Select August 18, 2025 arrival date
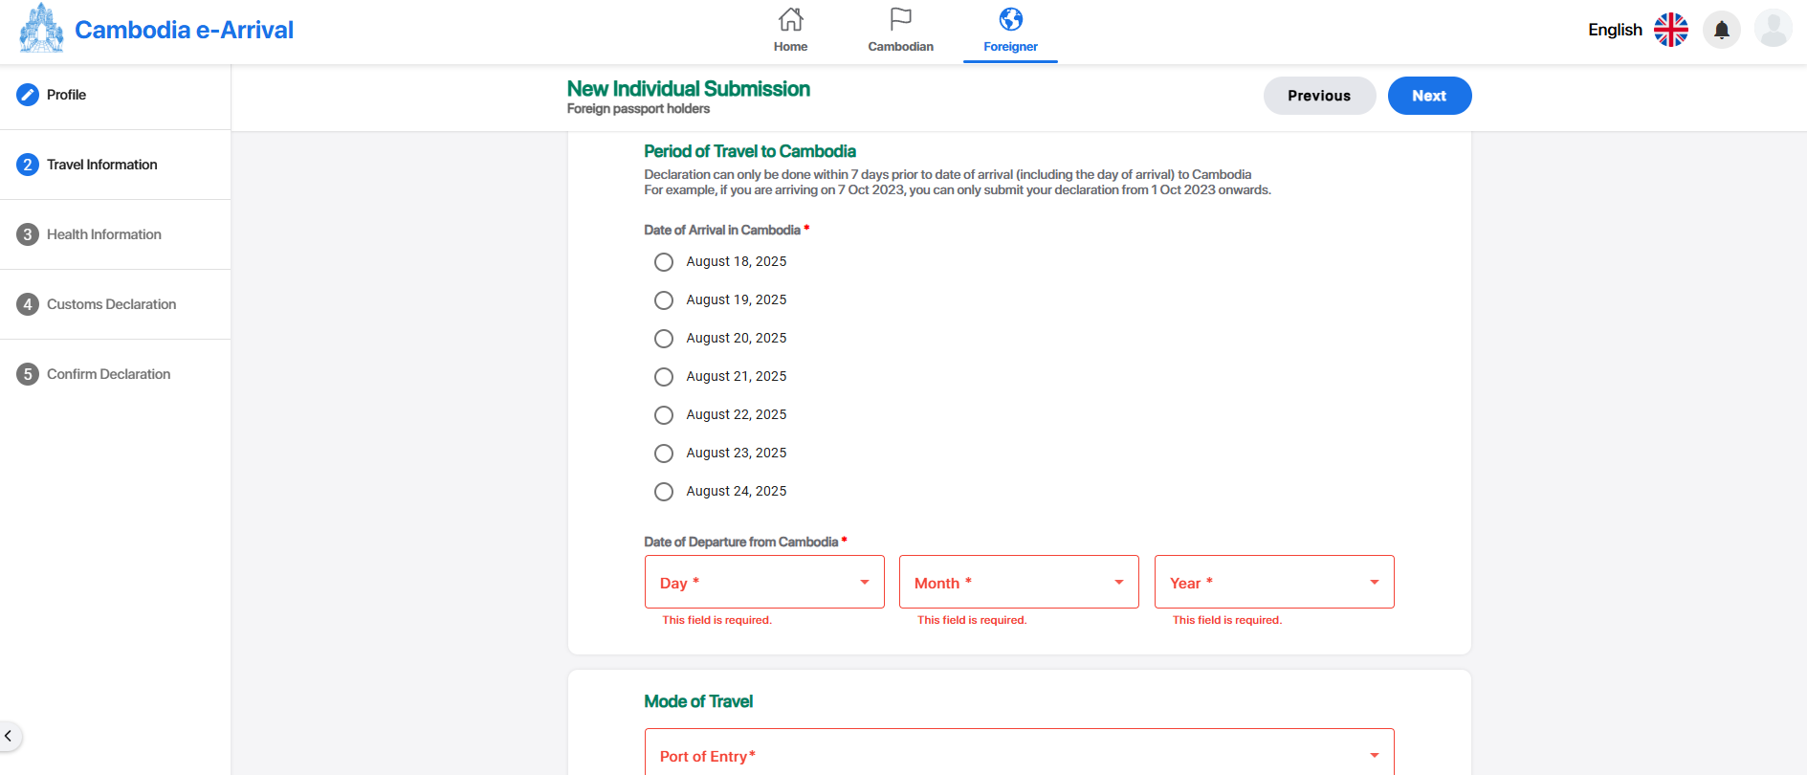Image resolution: width=1807 pixels, height=775 pixels. pyautogui.click(x=664, y=261)
